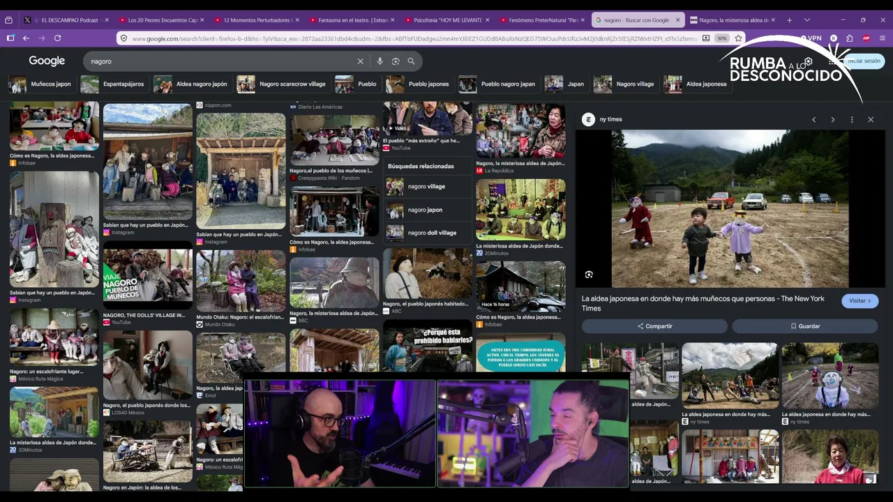The width and height of the screenshot is (893, 502).
Task: Click the Compartir button
Action: pos(654,326)
